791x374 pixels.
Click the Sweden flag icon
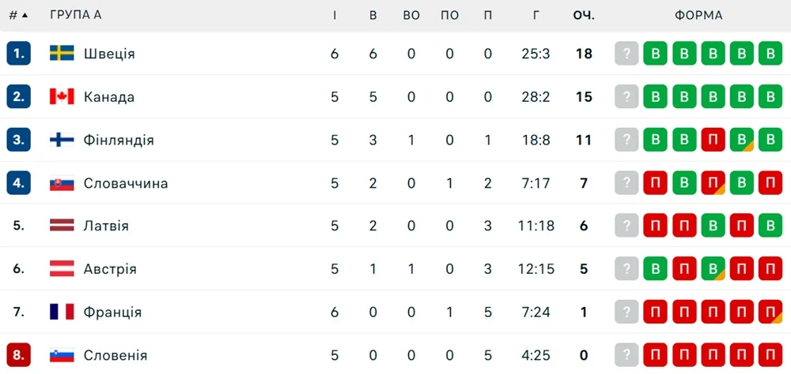(62, 54)
